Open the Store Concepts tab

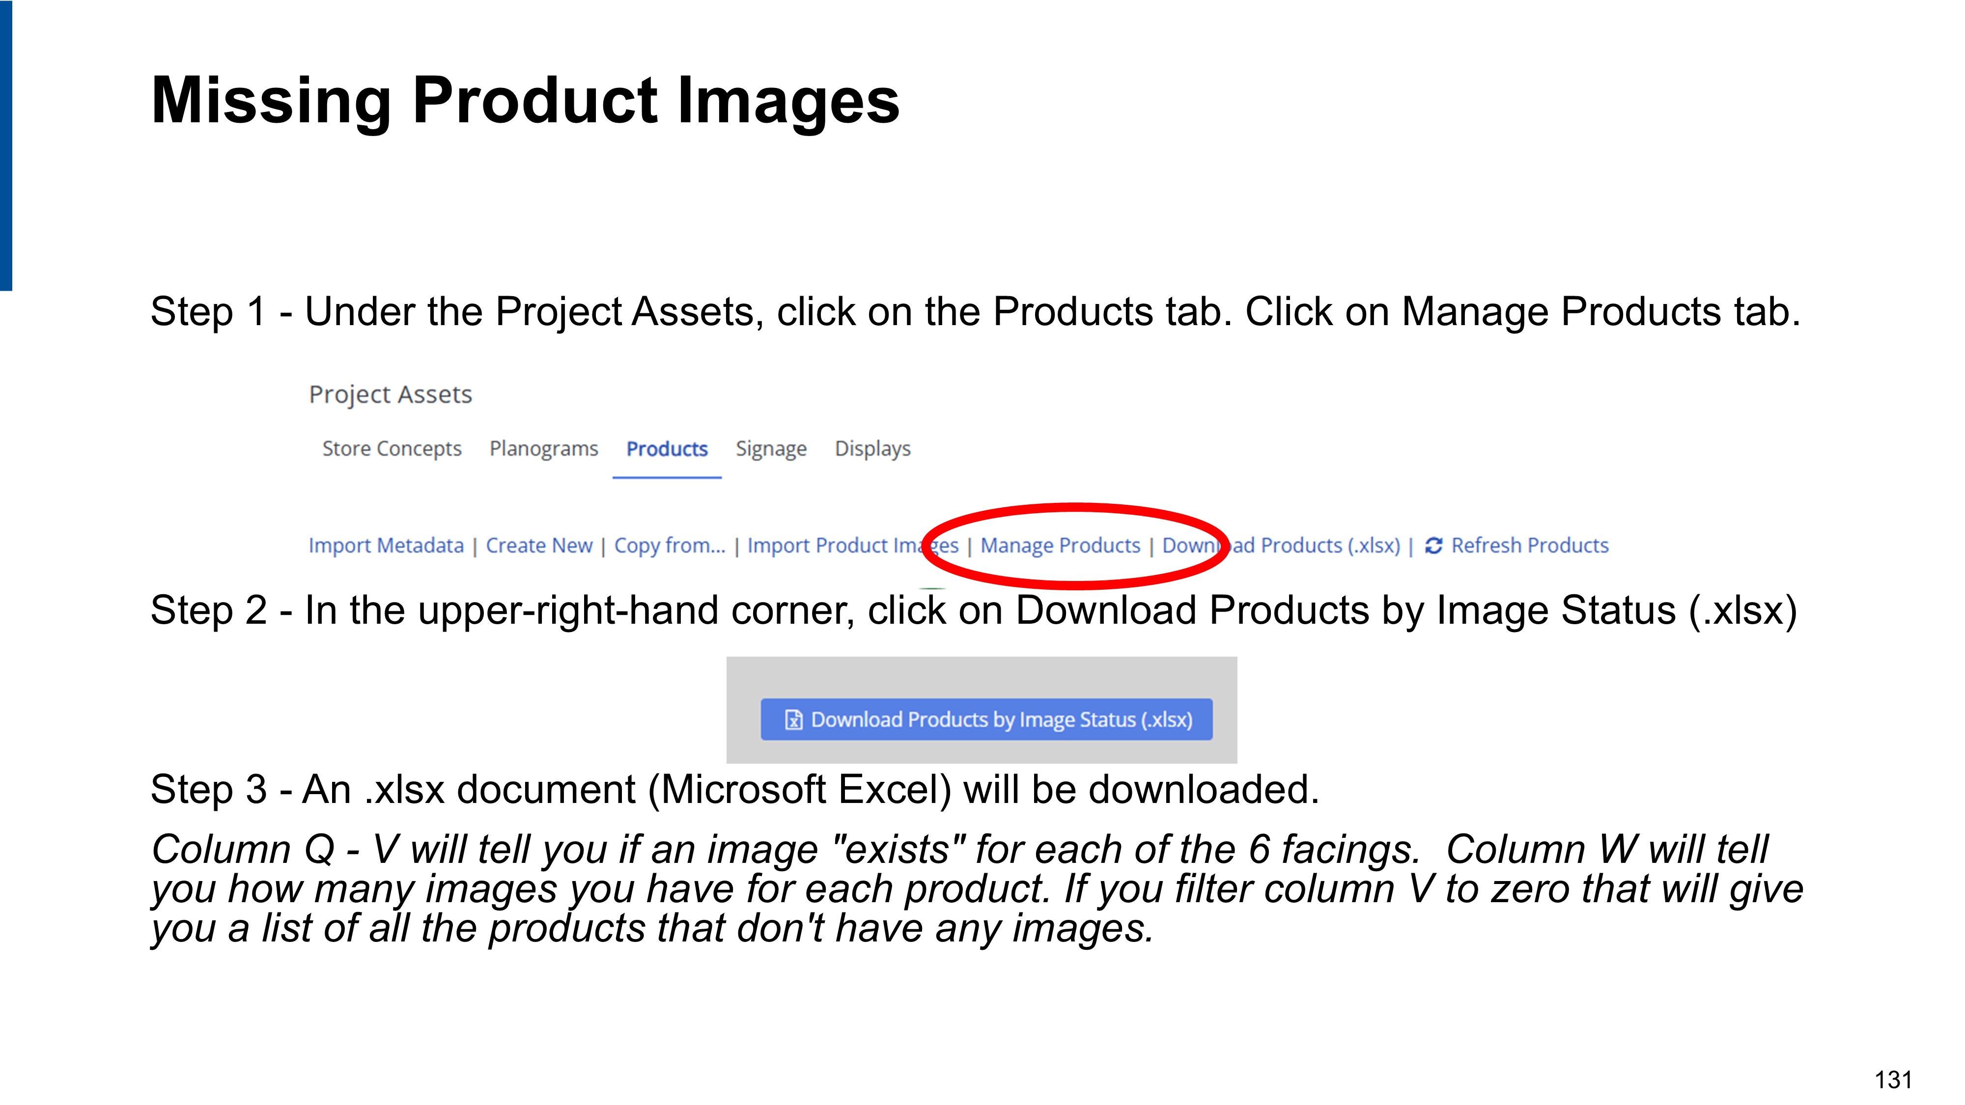392,449
